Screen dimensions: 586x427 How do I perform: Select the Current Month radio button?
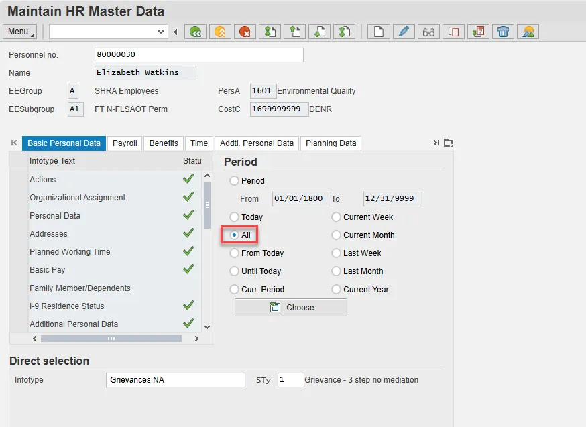[337, 235]
